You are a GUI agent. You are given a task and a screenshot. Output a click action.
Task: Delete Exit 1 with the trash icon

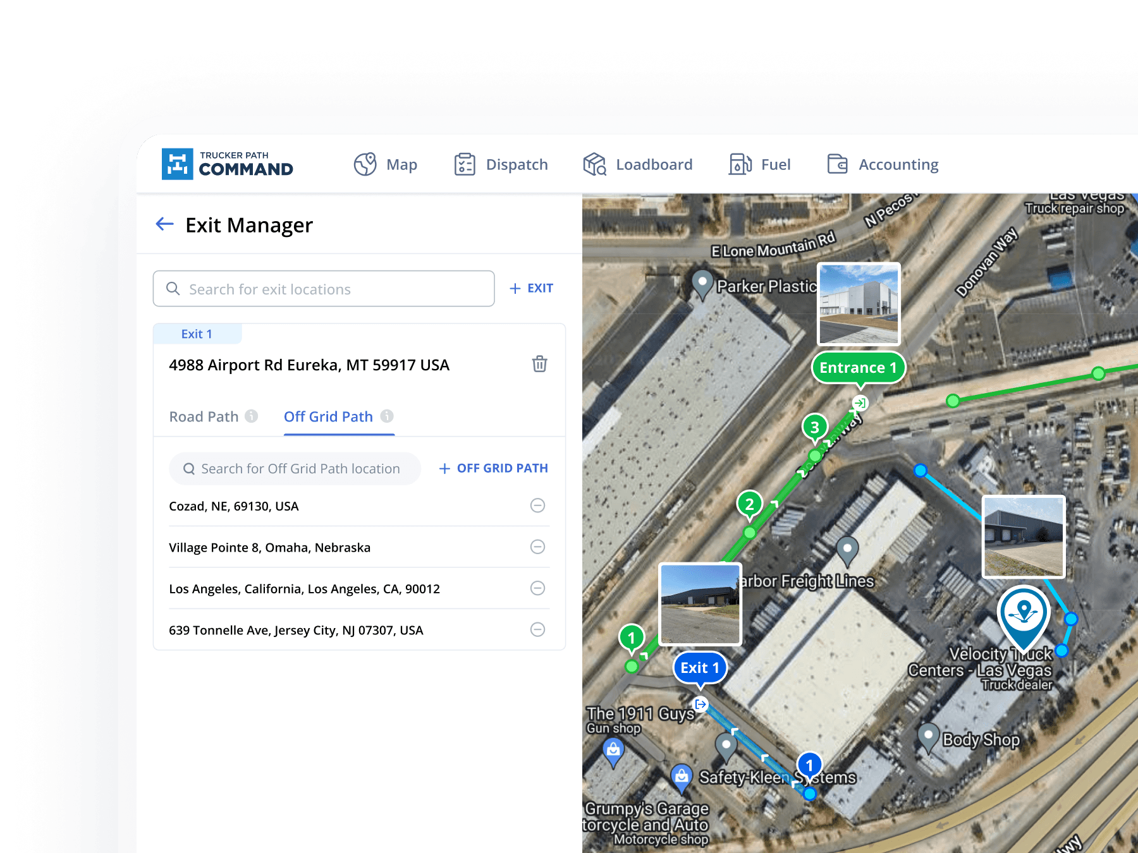pos(539,364)
